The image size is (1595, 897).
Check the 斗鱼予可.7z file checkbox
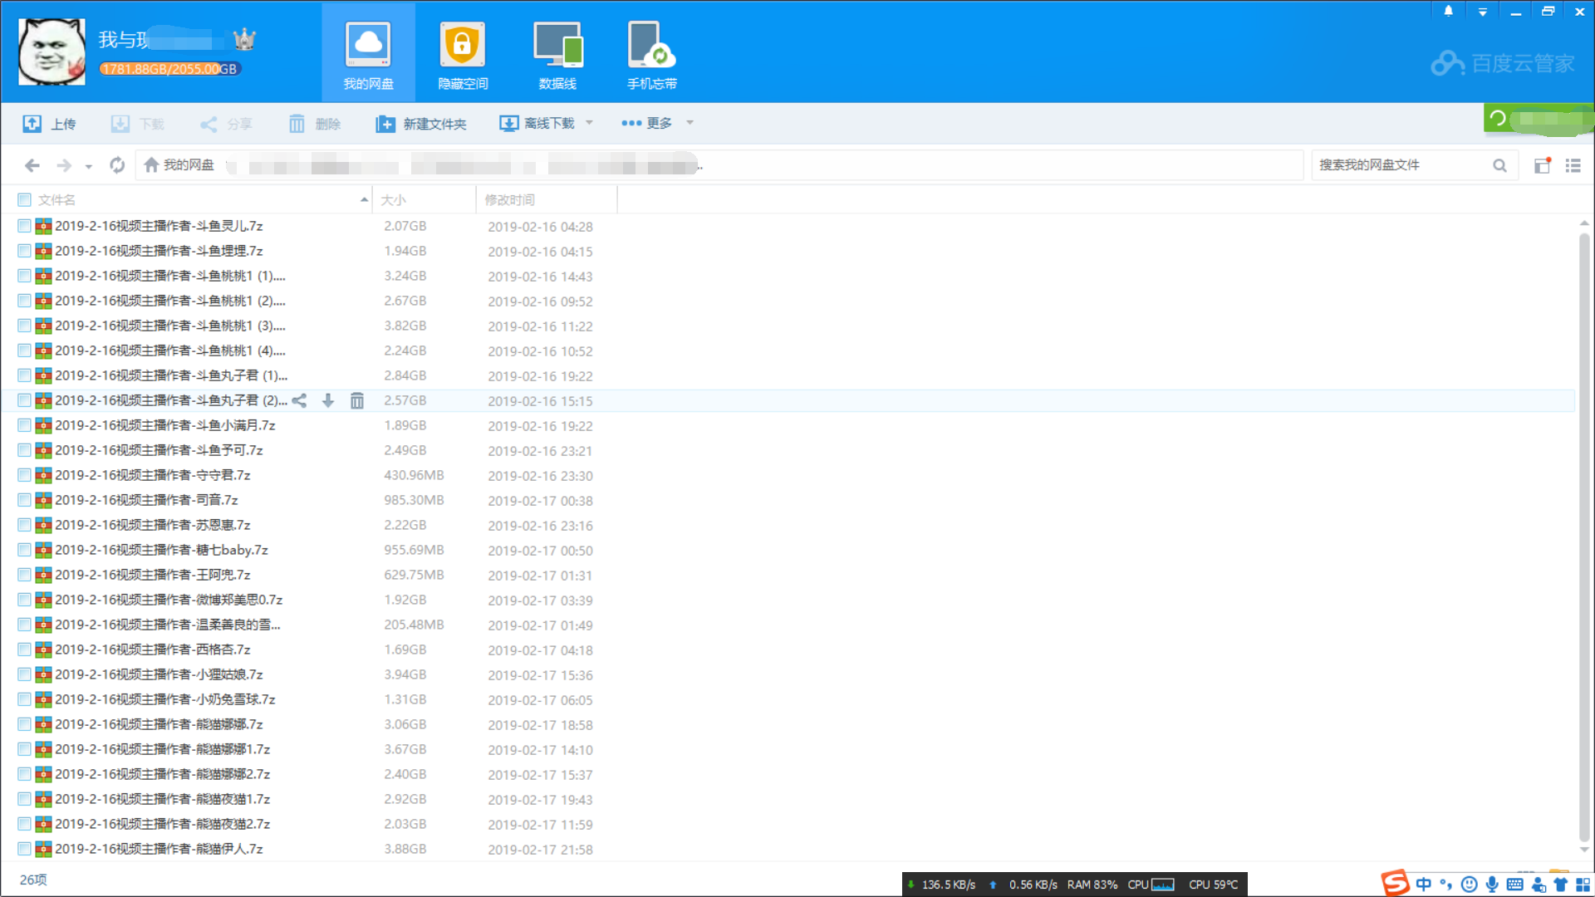pos(24,450)
